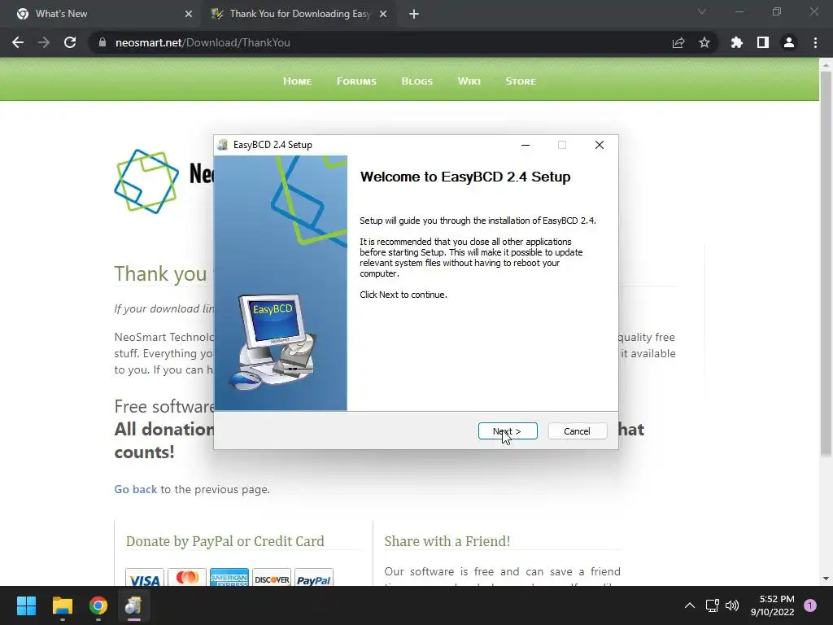
Task: Open Forums in NeoSmart navigation
Action: [x=356, y=81]
